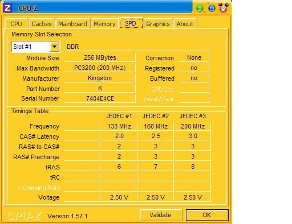Click the Validate button
The height and width of the screenshot is (224, 292).
[161, 215]
